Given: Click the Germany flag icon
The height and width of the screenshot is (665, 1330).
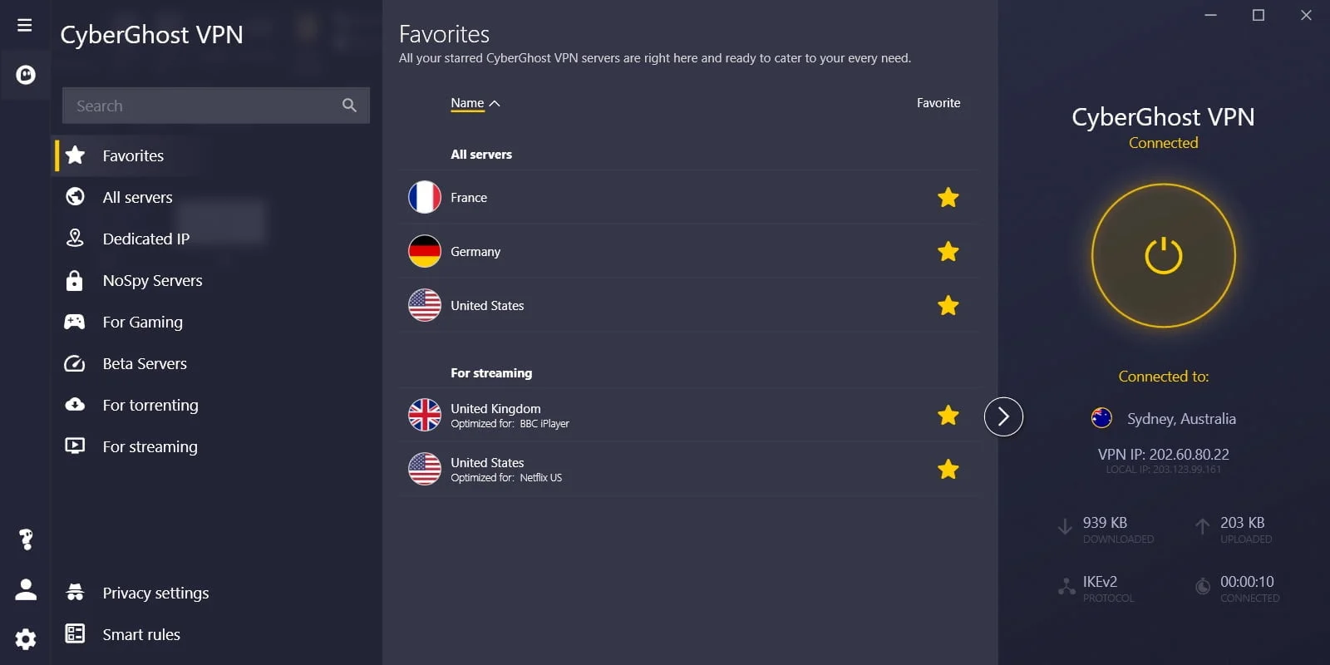Looking at the screenshot, I should (x=425, y=252).
